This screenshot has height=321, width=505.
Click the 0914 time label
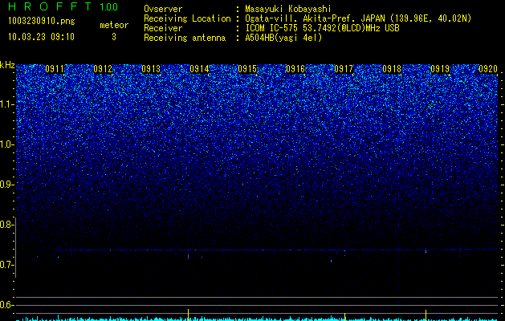(x=199, y=69)
